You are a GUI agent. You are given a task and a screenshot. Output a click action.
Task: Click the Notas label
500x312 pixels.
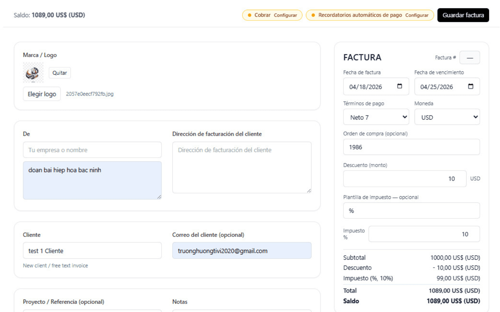[180, 302]
